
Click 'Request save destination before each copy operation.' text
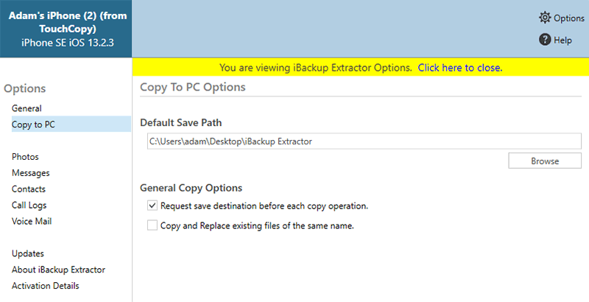click(264, 206)
